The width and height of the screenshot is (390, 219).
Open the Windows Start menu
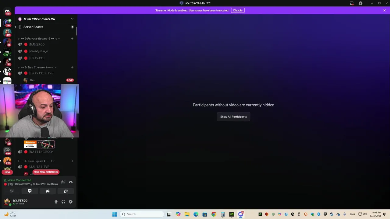pos(115,214)
